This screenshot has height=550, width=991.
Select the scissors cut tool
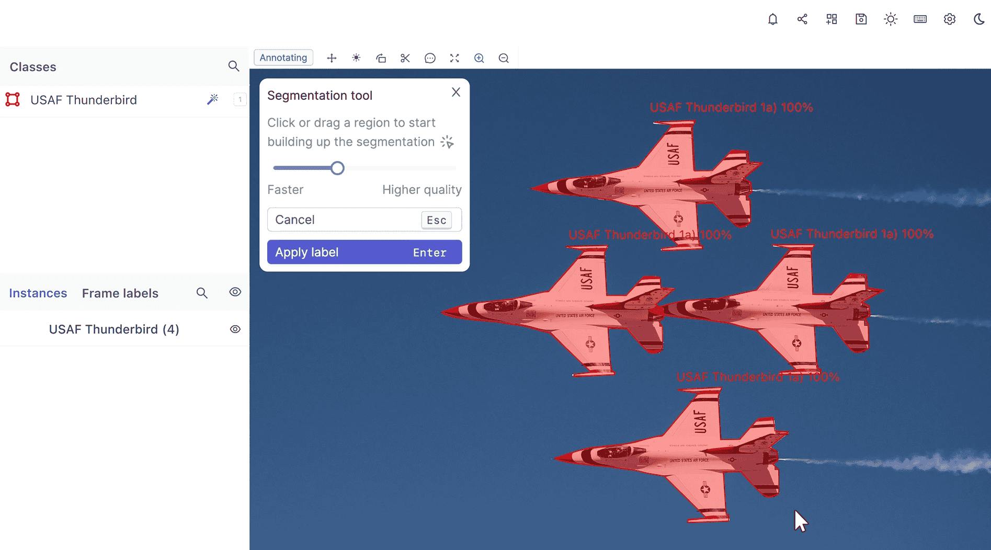click(x=405, y=58)
